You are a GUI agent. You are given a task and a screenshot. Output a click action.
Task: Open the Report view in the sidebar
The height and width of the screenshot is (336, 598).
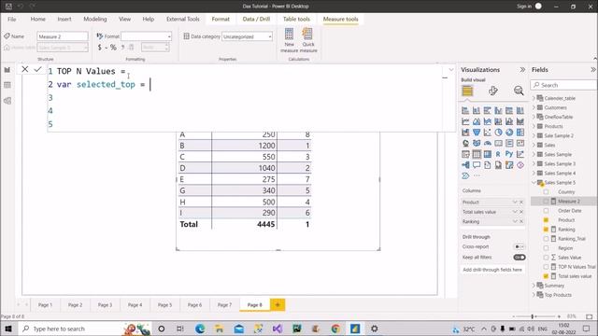(x=7, y=70)
